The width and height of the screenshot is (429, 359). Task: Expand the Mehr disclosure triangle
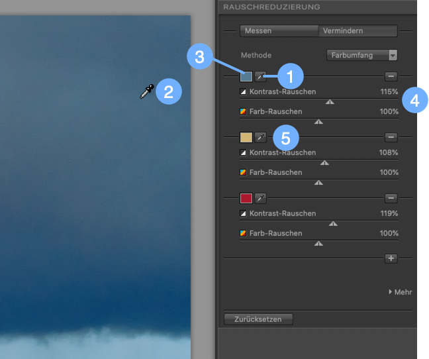tap(391, 292)
